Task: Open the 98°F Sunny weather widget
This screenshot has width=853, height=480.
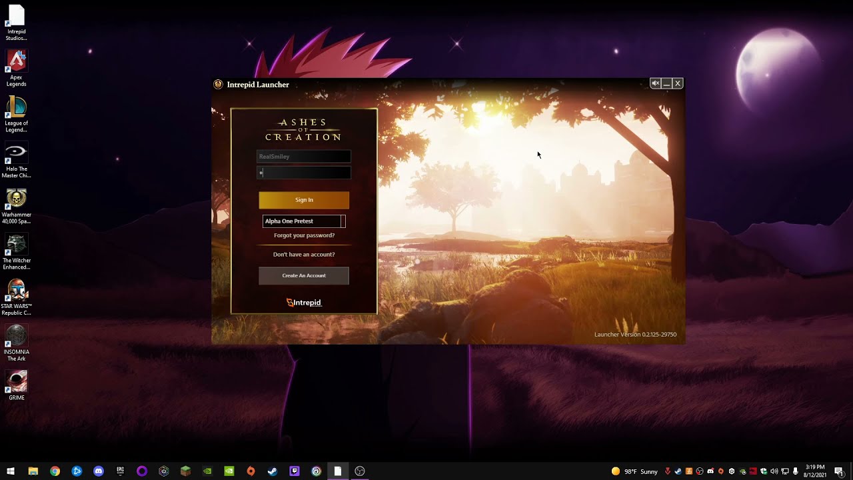Action: click(634, 471)
